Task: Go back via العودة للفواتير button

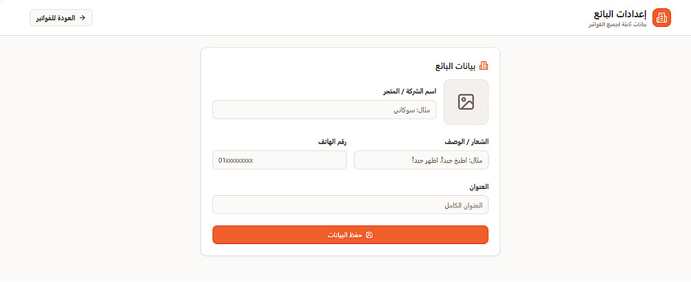Action: point(61,18)
